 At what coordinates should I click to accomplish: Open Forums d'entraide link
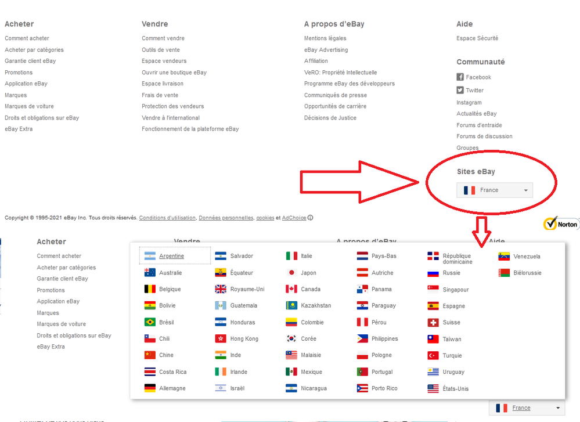[x=479, y=125]
